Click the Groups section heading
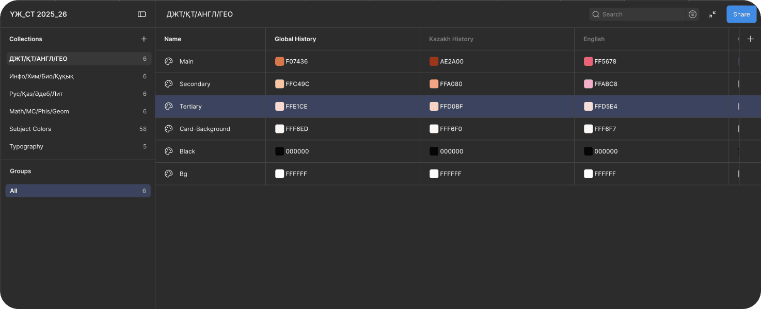 21,171
